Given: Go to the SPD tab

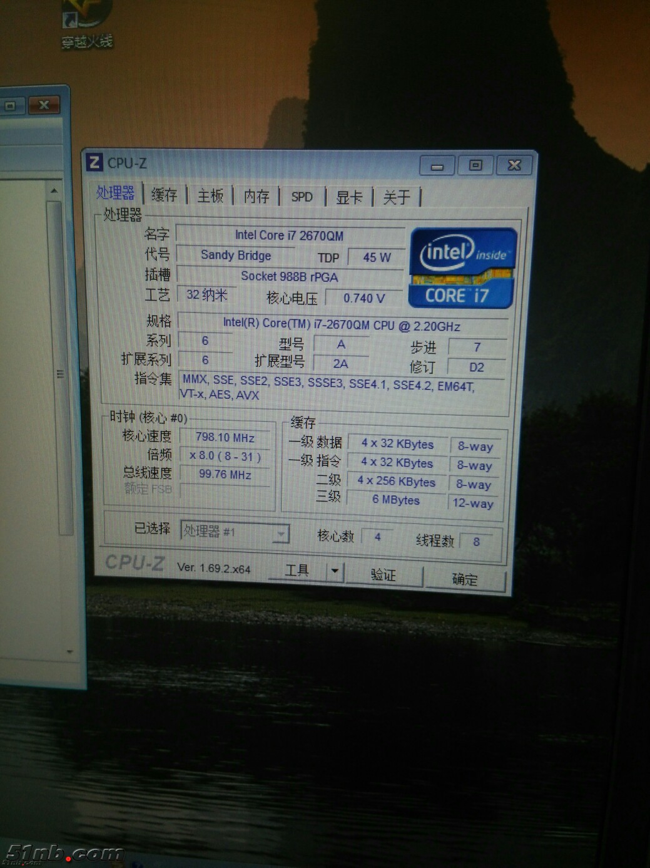Looking at the screenshot, I should [302, 197].
